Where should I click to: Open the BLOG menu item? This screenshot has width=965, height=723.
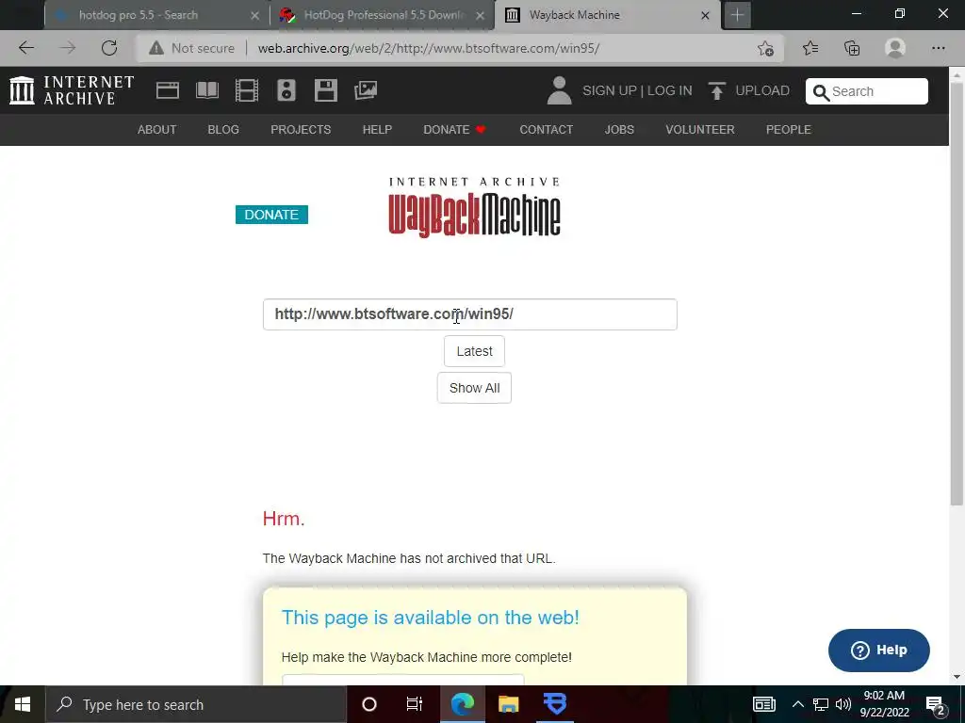tap(223, 130)
